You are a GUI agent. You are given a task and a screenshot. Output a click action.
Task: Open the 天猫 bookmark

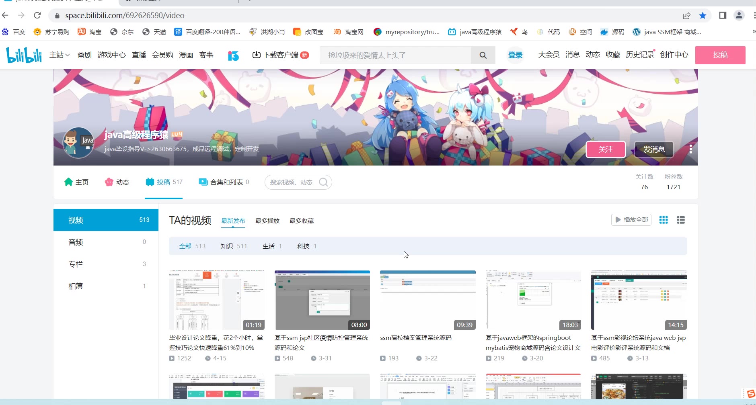tap(154, 32)
